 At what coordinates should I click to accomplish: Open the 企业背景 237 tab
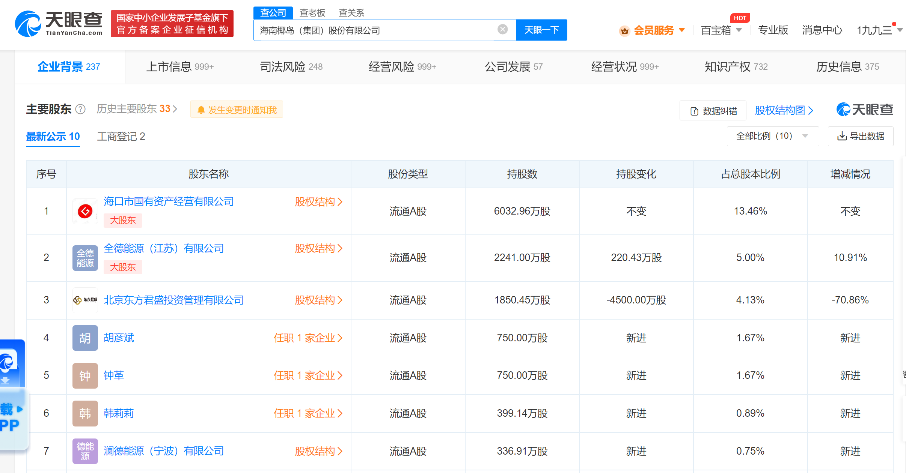click(x=69, y=67)
